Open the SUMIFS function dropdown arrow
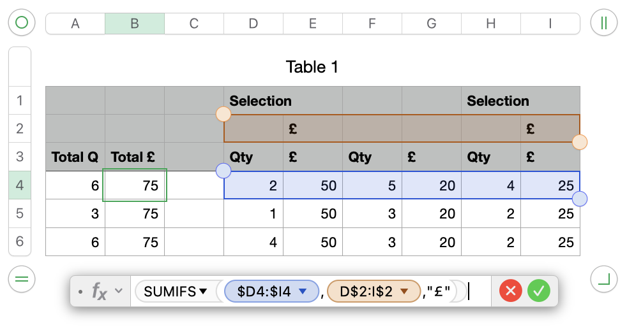Viewport: 627px width, 330px height. [x=203, y=292]
